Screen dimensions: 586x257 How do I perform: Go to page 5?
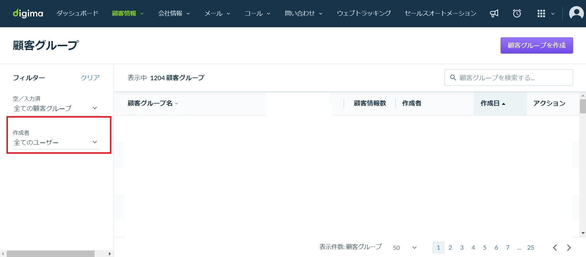click(x=485, y=248)
